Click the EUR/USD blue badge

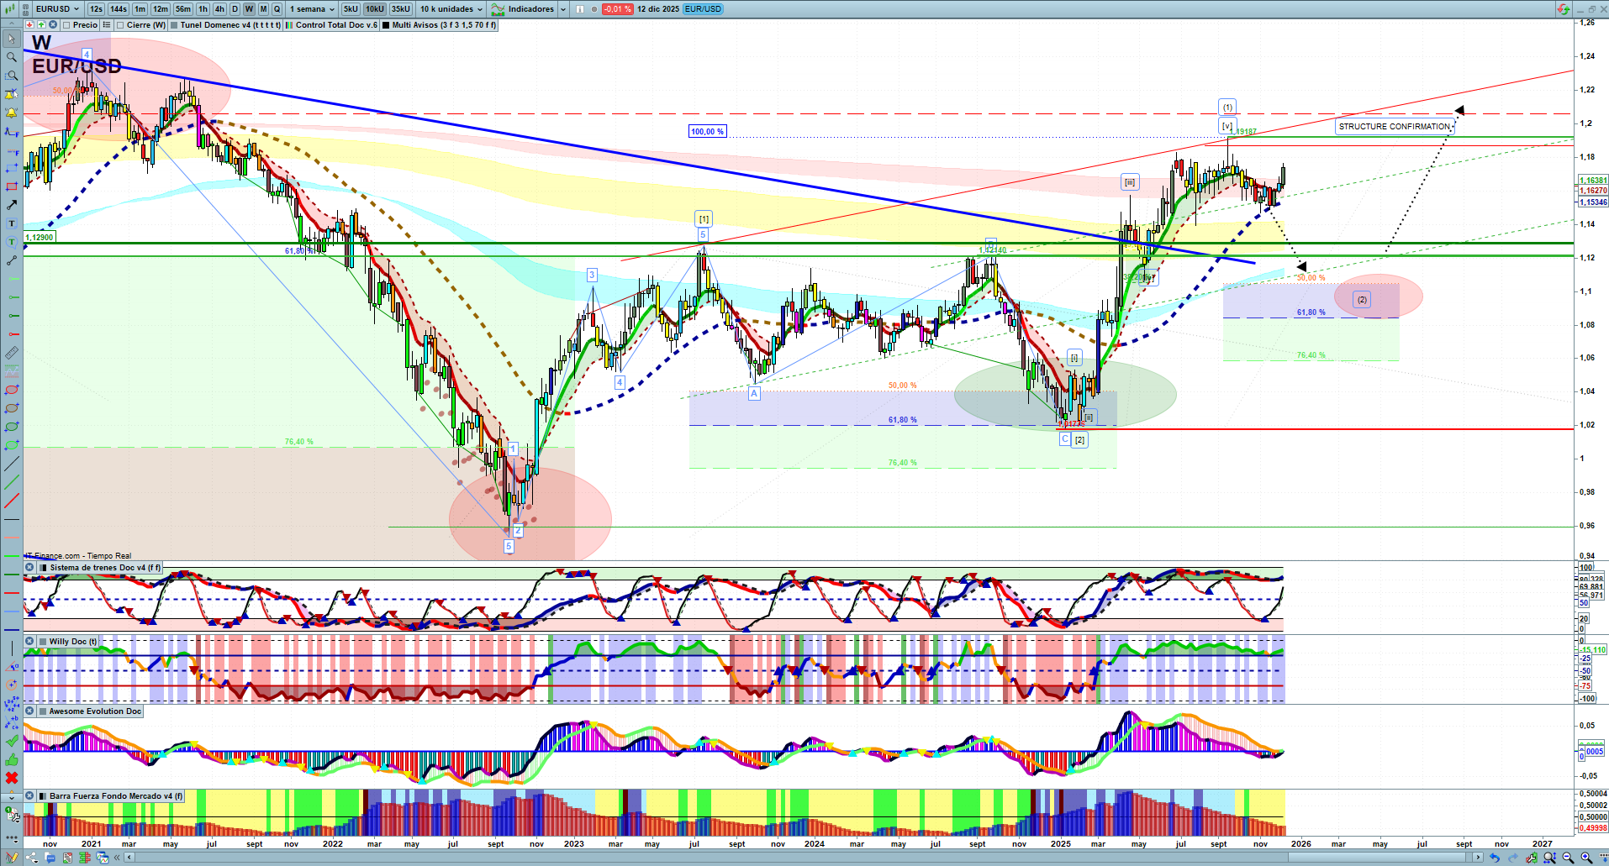[x=703, y=9]
